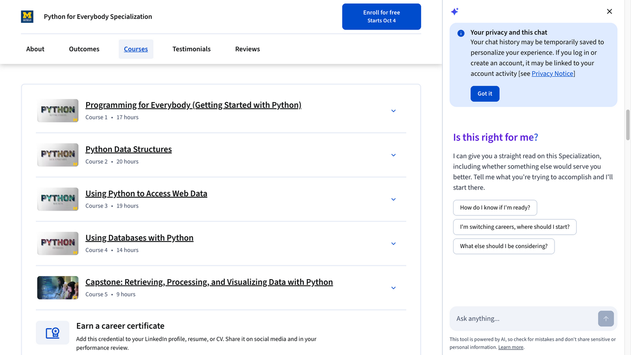
Task: Click the AI sparkle icon in chat panel
Action: pyautogui.click(x=455, y=11)
